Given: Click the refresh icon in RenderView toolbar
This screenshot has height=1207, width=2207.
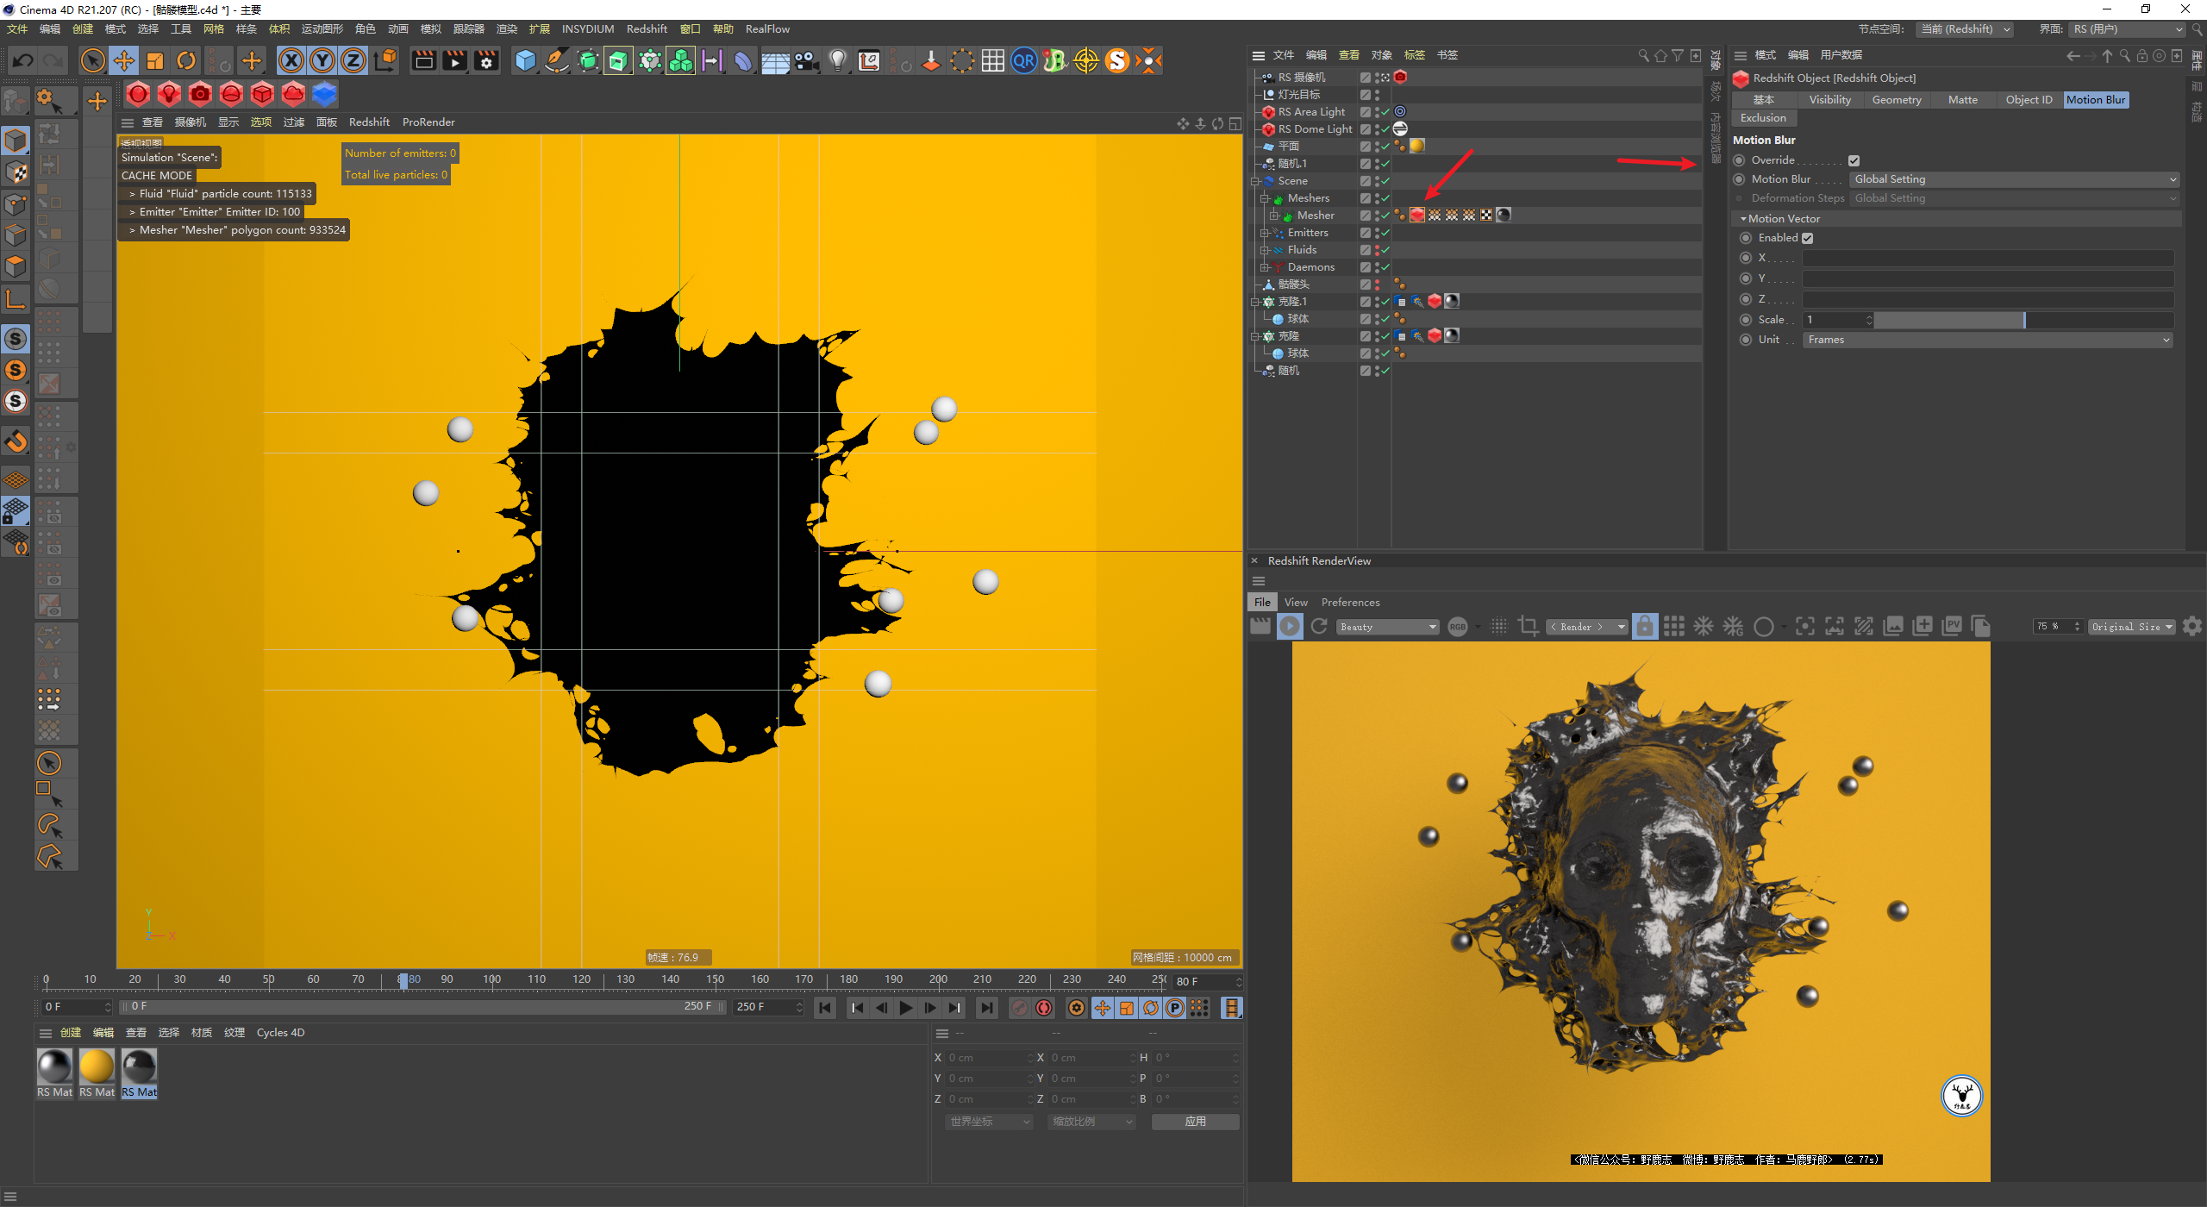Looking at the screenshot, I should click(x=1319, y=627).
